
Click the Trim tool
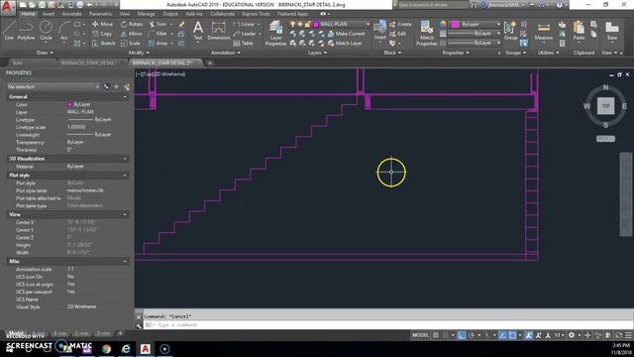click(158, 24)
